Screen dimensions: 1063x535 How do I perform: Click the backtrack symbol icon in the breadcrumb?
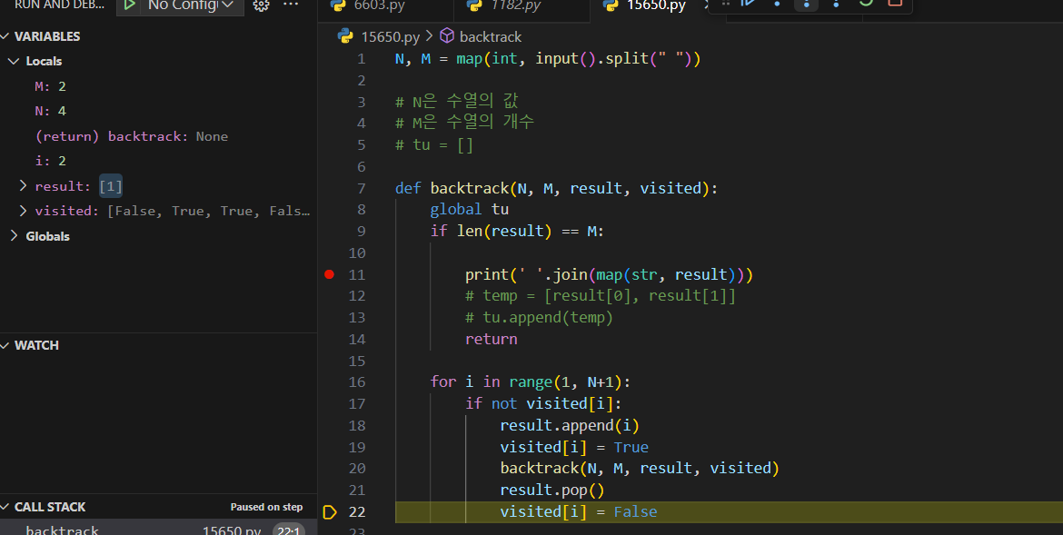pos(447,36)
